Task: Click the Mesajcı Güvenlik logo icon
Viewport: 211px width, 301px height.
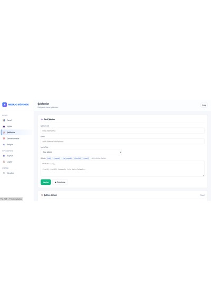Action: pos(4,105)
